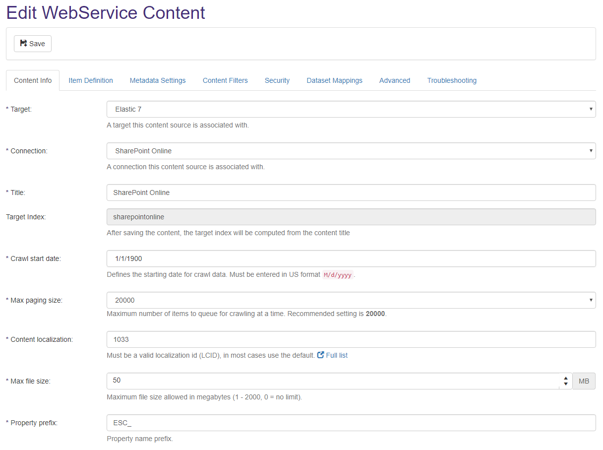603x450 pixels.
Task: Focus the Content localization field
Action: 351,339
